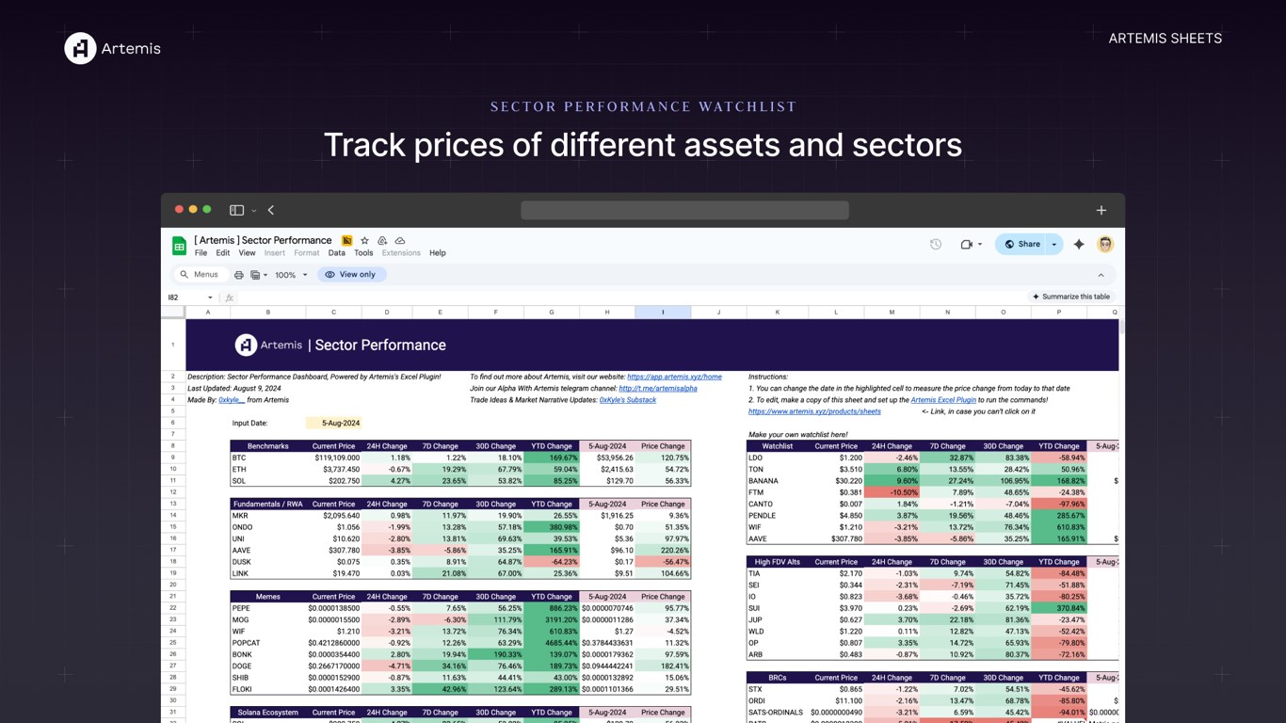Image resolution: width=1286 pixels, height=723 pixels.
Task: Open the Data menu
Action: click(336, 253)
